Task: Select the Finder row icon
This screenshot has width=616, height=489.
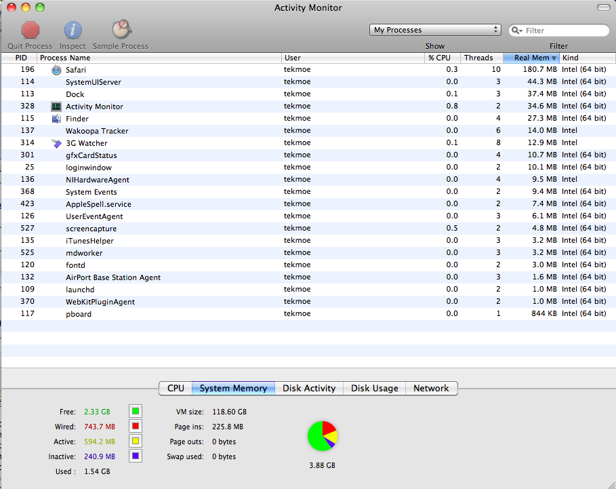Action: click(x=56, y=119)
